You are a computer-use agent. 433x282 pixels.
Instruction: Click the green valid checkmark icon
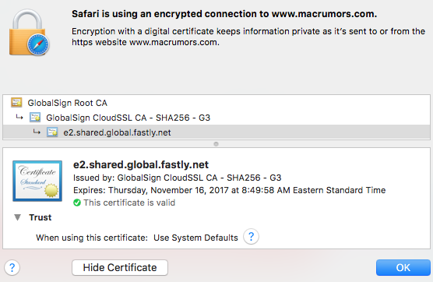coord(77,203)
